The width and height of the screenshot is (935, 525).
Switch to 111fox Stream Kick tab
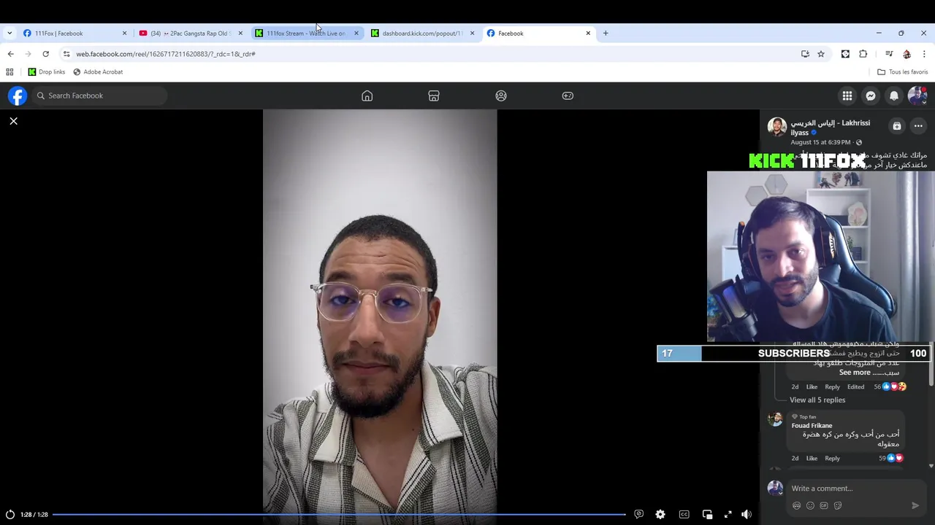coord(308,33)
